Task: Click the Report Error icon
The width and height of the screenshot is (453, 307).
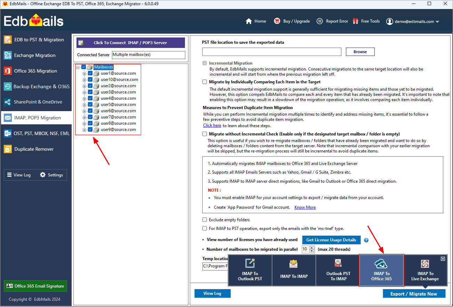Action: [x=319, y=21]
